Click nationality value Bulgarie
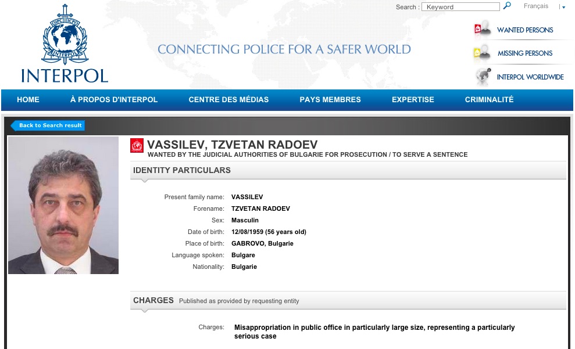The height and width of the screenshot is (349, 575). [244, 267]
